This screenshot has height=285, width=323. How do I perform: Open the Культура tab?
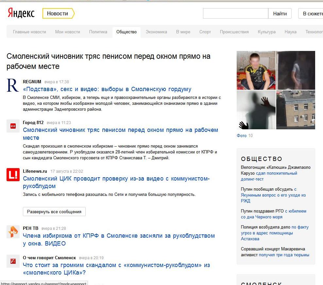coord(266,32)
